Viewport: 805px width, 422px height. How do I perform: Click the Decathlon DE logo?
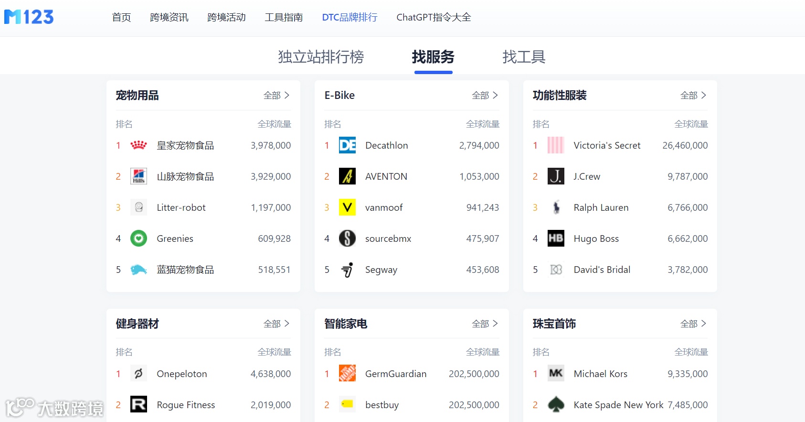(348, 145)
